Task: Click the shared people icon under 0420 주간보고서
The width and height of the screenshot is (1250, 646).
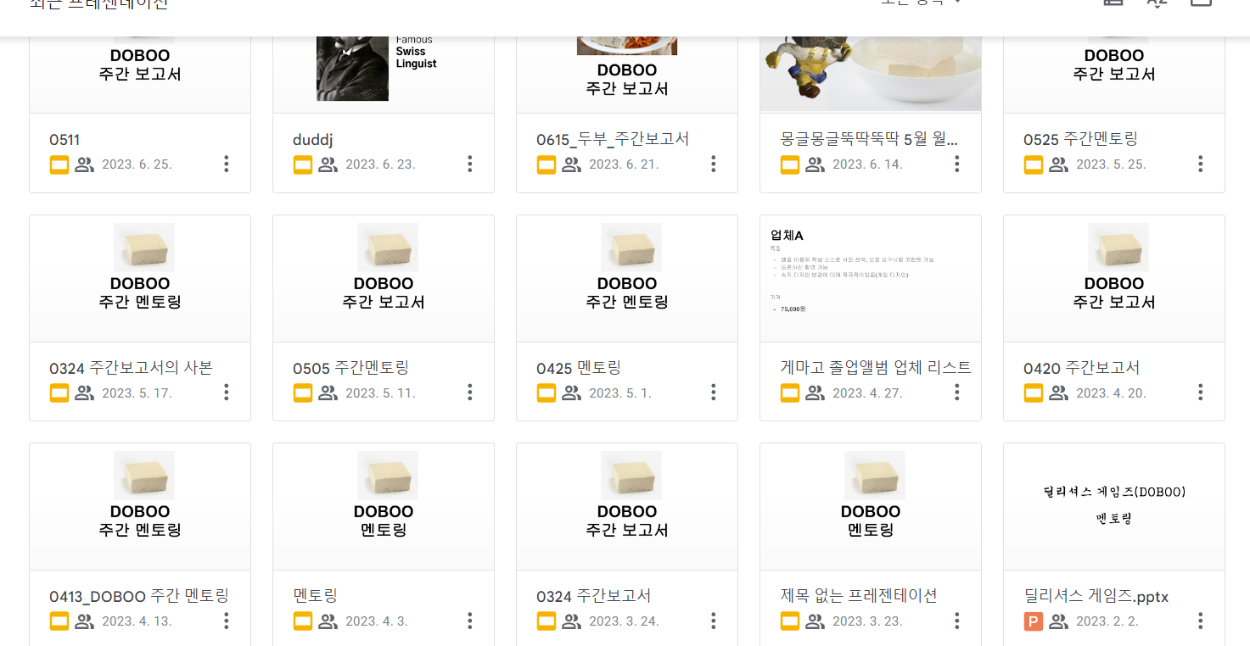Action: [x=1058, y=393]
